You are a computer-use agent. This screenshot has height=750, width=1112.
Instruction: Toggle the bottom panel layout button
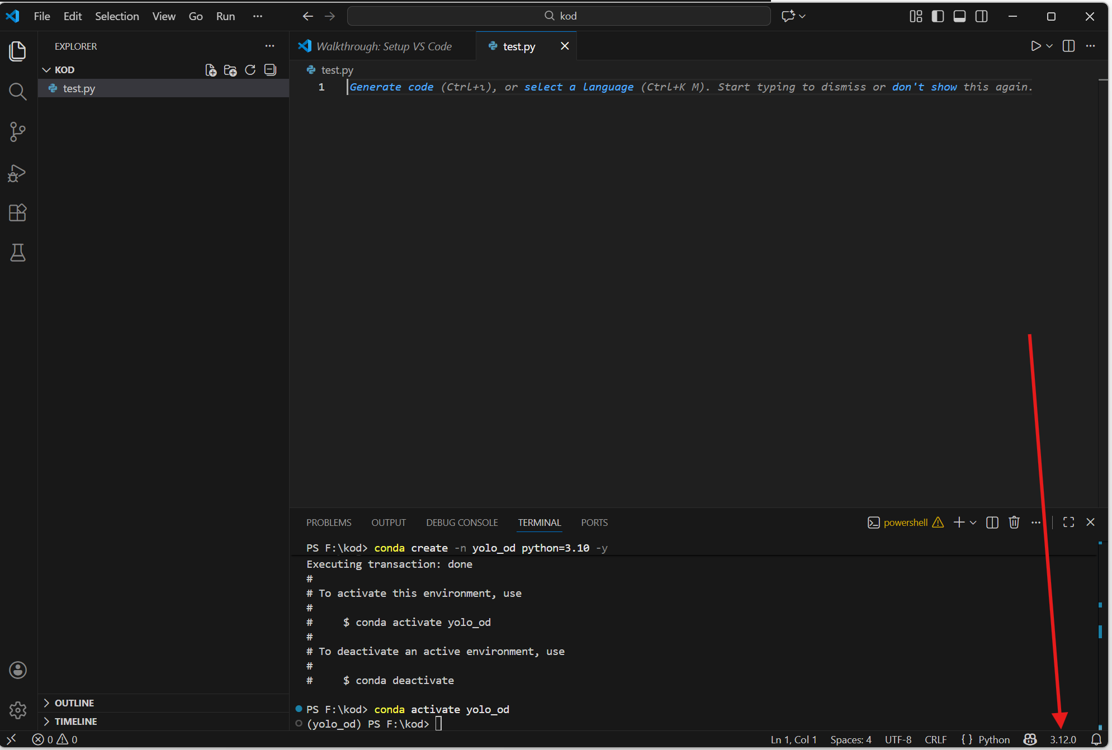959,16
